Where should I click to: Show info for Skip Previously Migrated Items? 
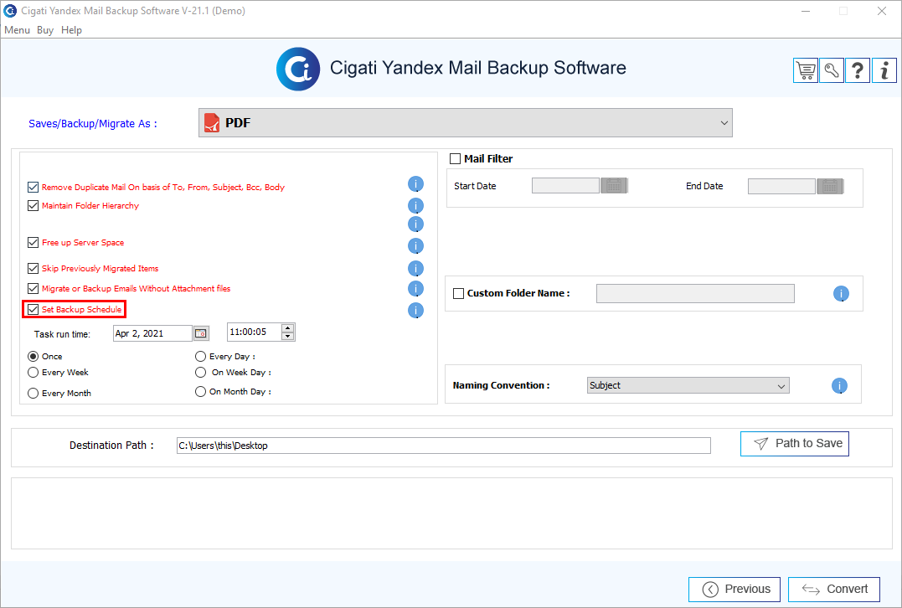coord(415,268)
